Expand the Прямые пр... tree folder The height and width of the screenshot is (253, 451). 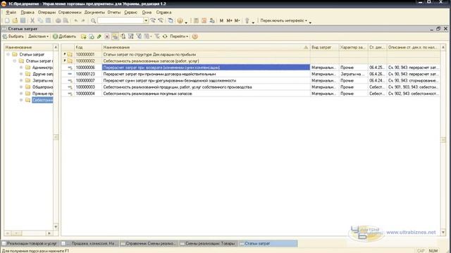coord(21,93)
